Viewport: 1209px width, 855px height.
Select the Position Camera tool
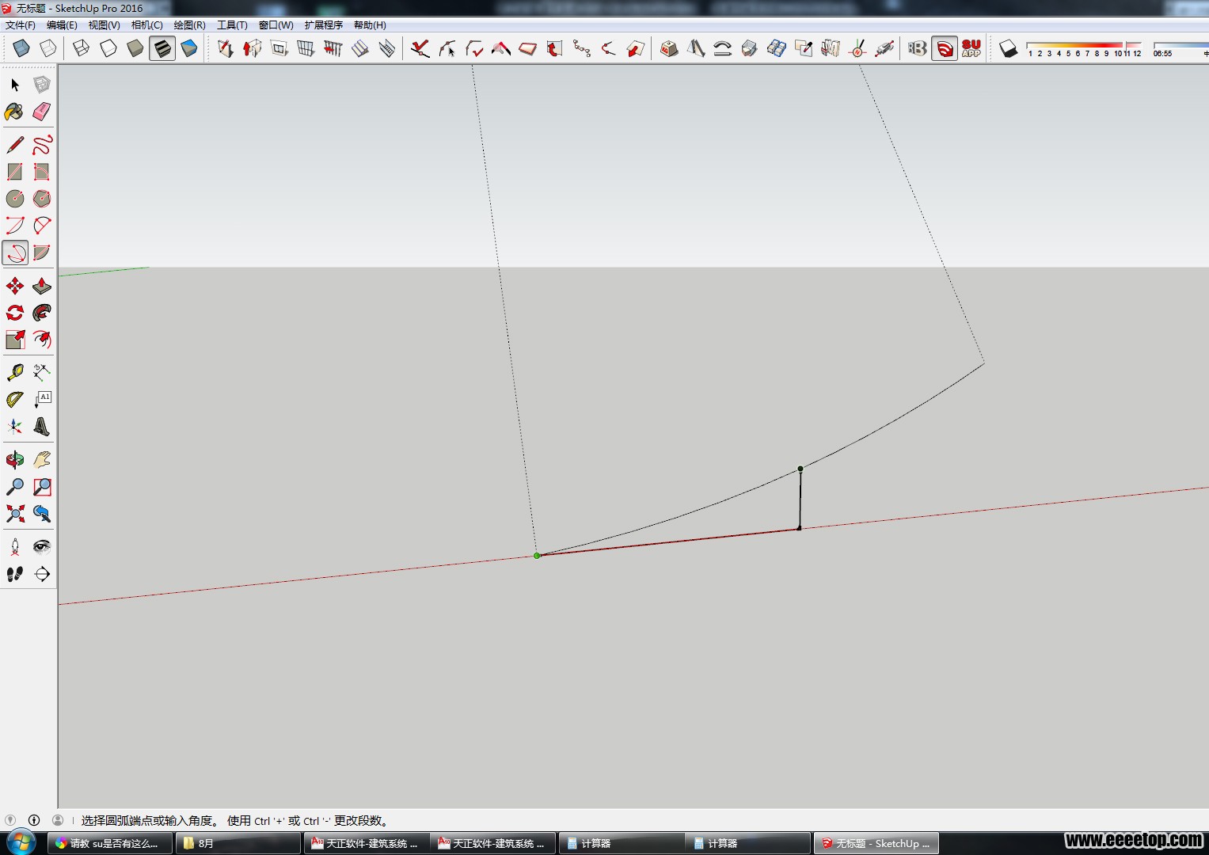[15, 547]
